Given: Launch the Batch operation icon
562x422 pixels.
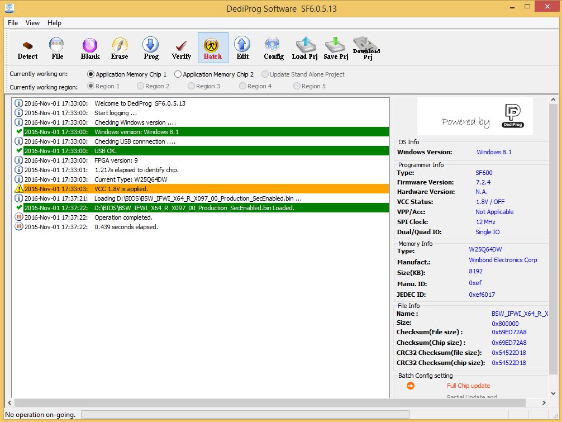Looking at the screenshot, I should click(212, 48).
